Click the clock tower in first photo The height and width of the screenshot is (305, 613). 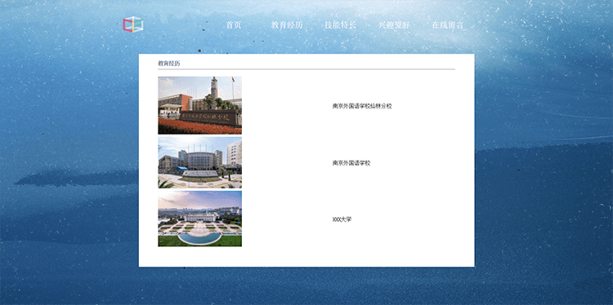(214, 87)
